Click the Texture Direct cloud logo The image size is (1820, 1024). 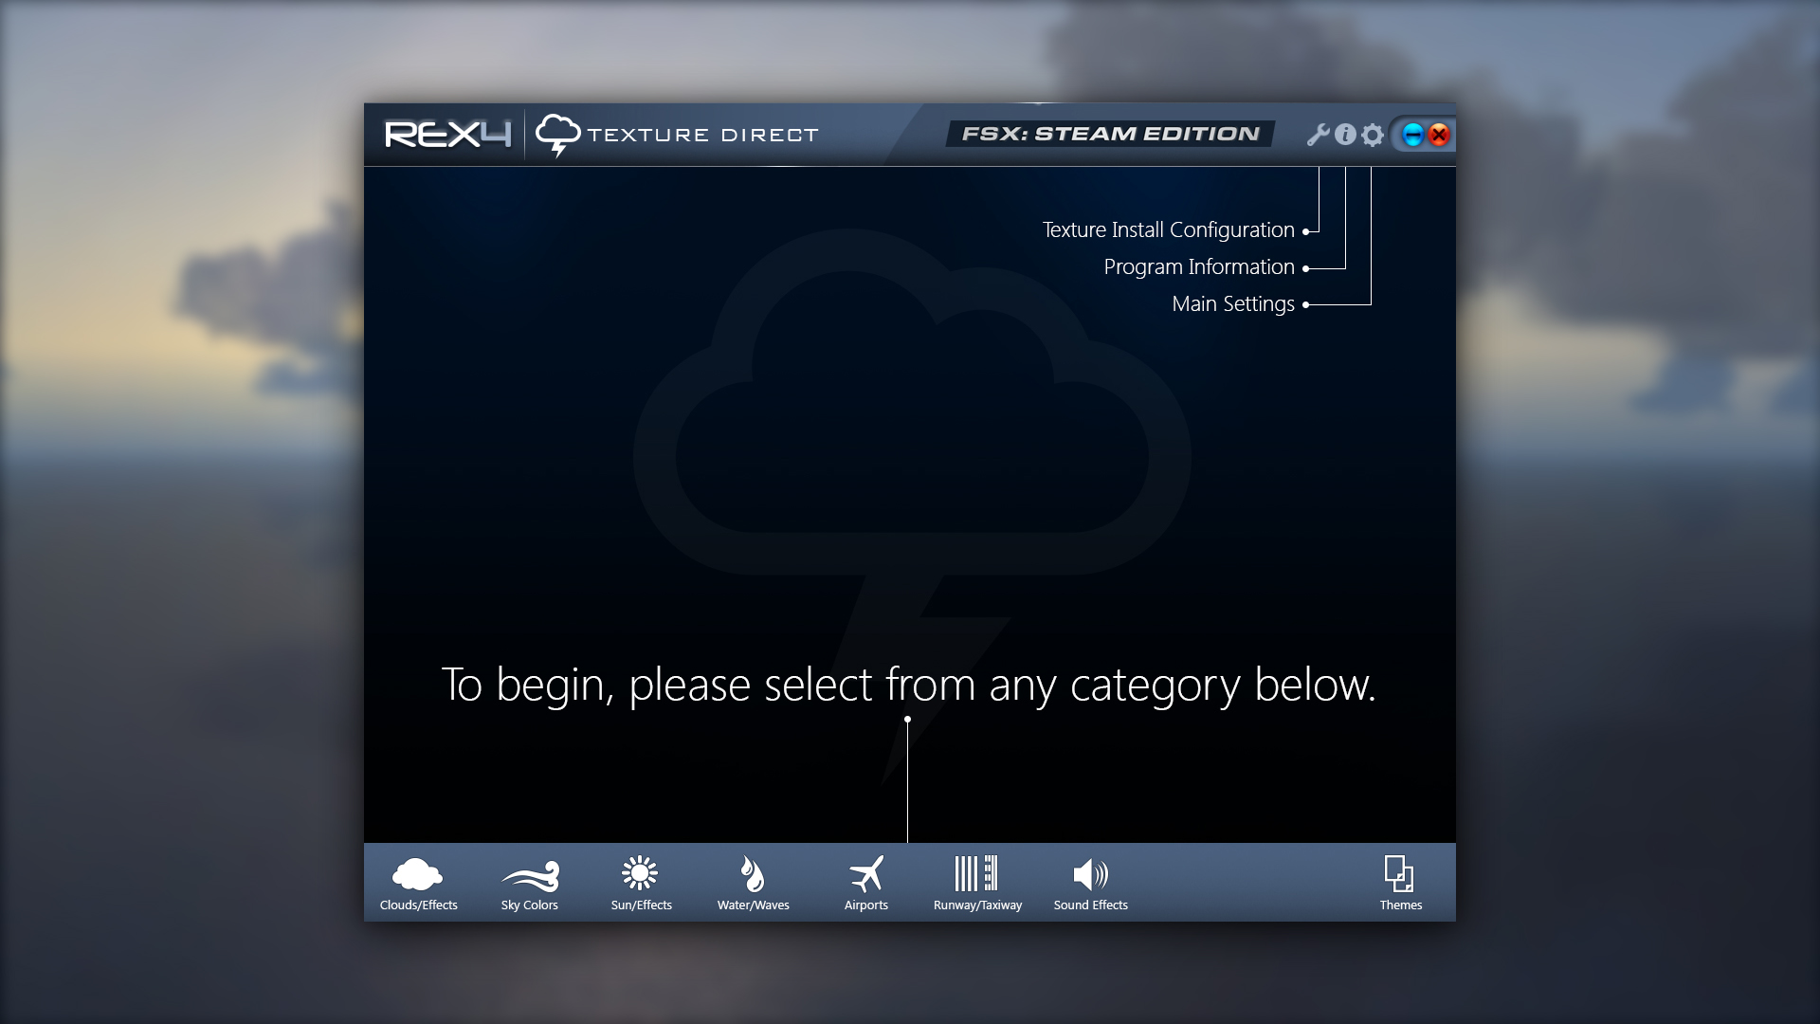[x=560, y=133]
